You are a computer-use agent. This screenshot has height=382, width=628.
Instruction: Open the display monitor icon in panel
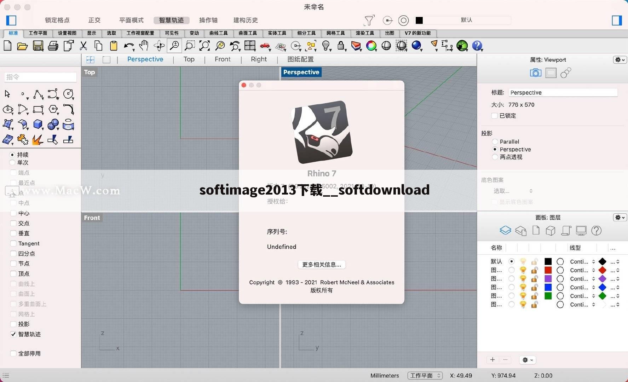coord(581,231)
